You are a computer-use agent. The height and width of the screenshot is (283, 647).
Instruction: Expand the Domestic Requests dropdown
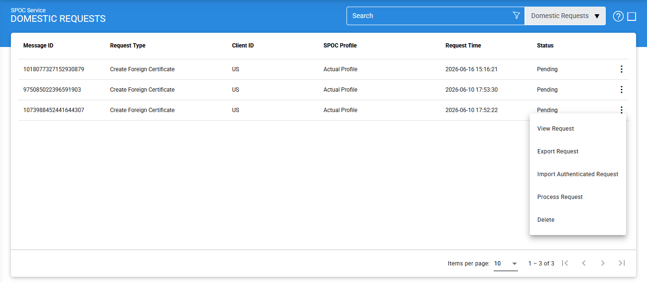[x=565, y=16]
